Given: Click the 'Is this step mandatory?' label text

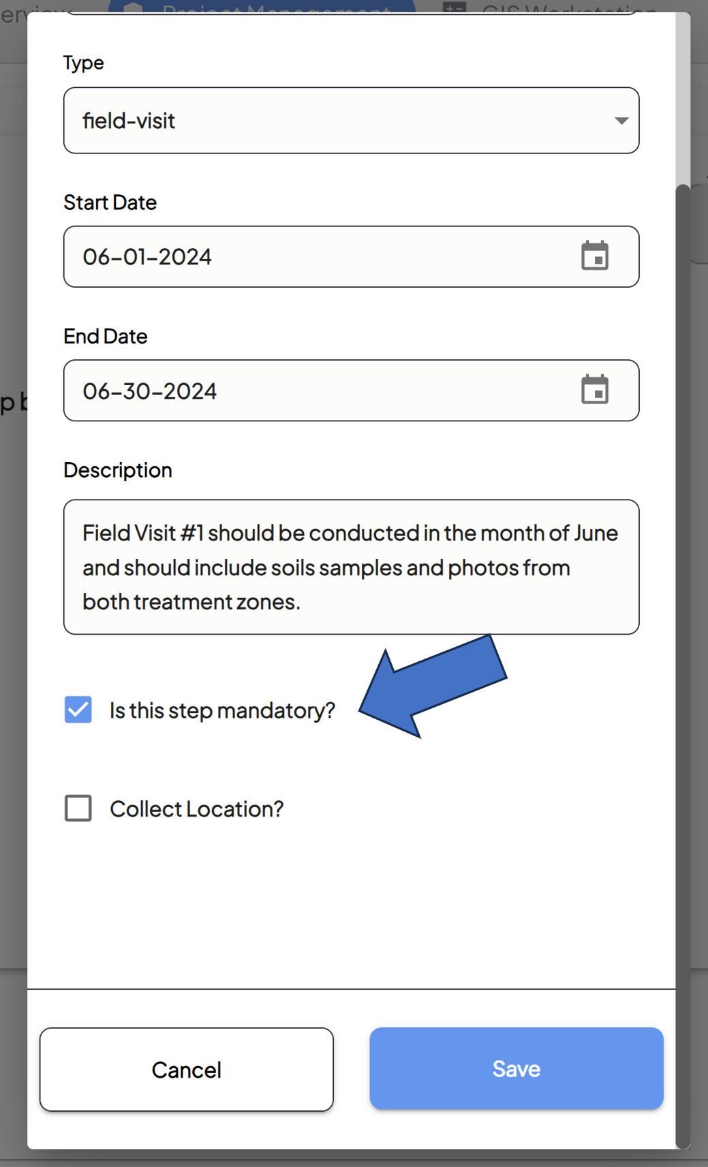Looking at the screenshot, I should (222, 710).
